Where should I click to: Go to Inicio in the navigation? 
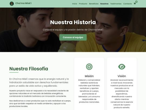[x=75, y=4]
